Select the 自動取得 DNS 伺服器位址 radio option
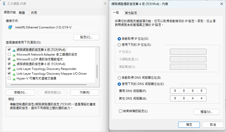226x132 pixels. (x=119, y=78)
